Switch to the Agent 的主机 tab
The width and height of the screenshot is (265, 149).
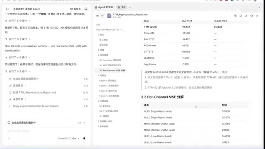coord(104,7)
